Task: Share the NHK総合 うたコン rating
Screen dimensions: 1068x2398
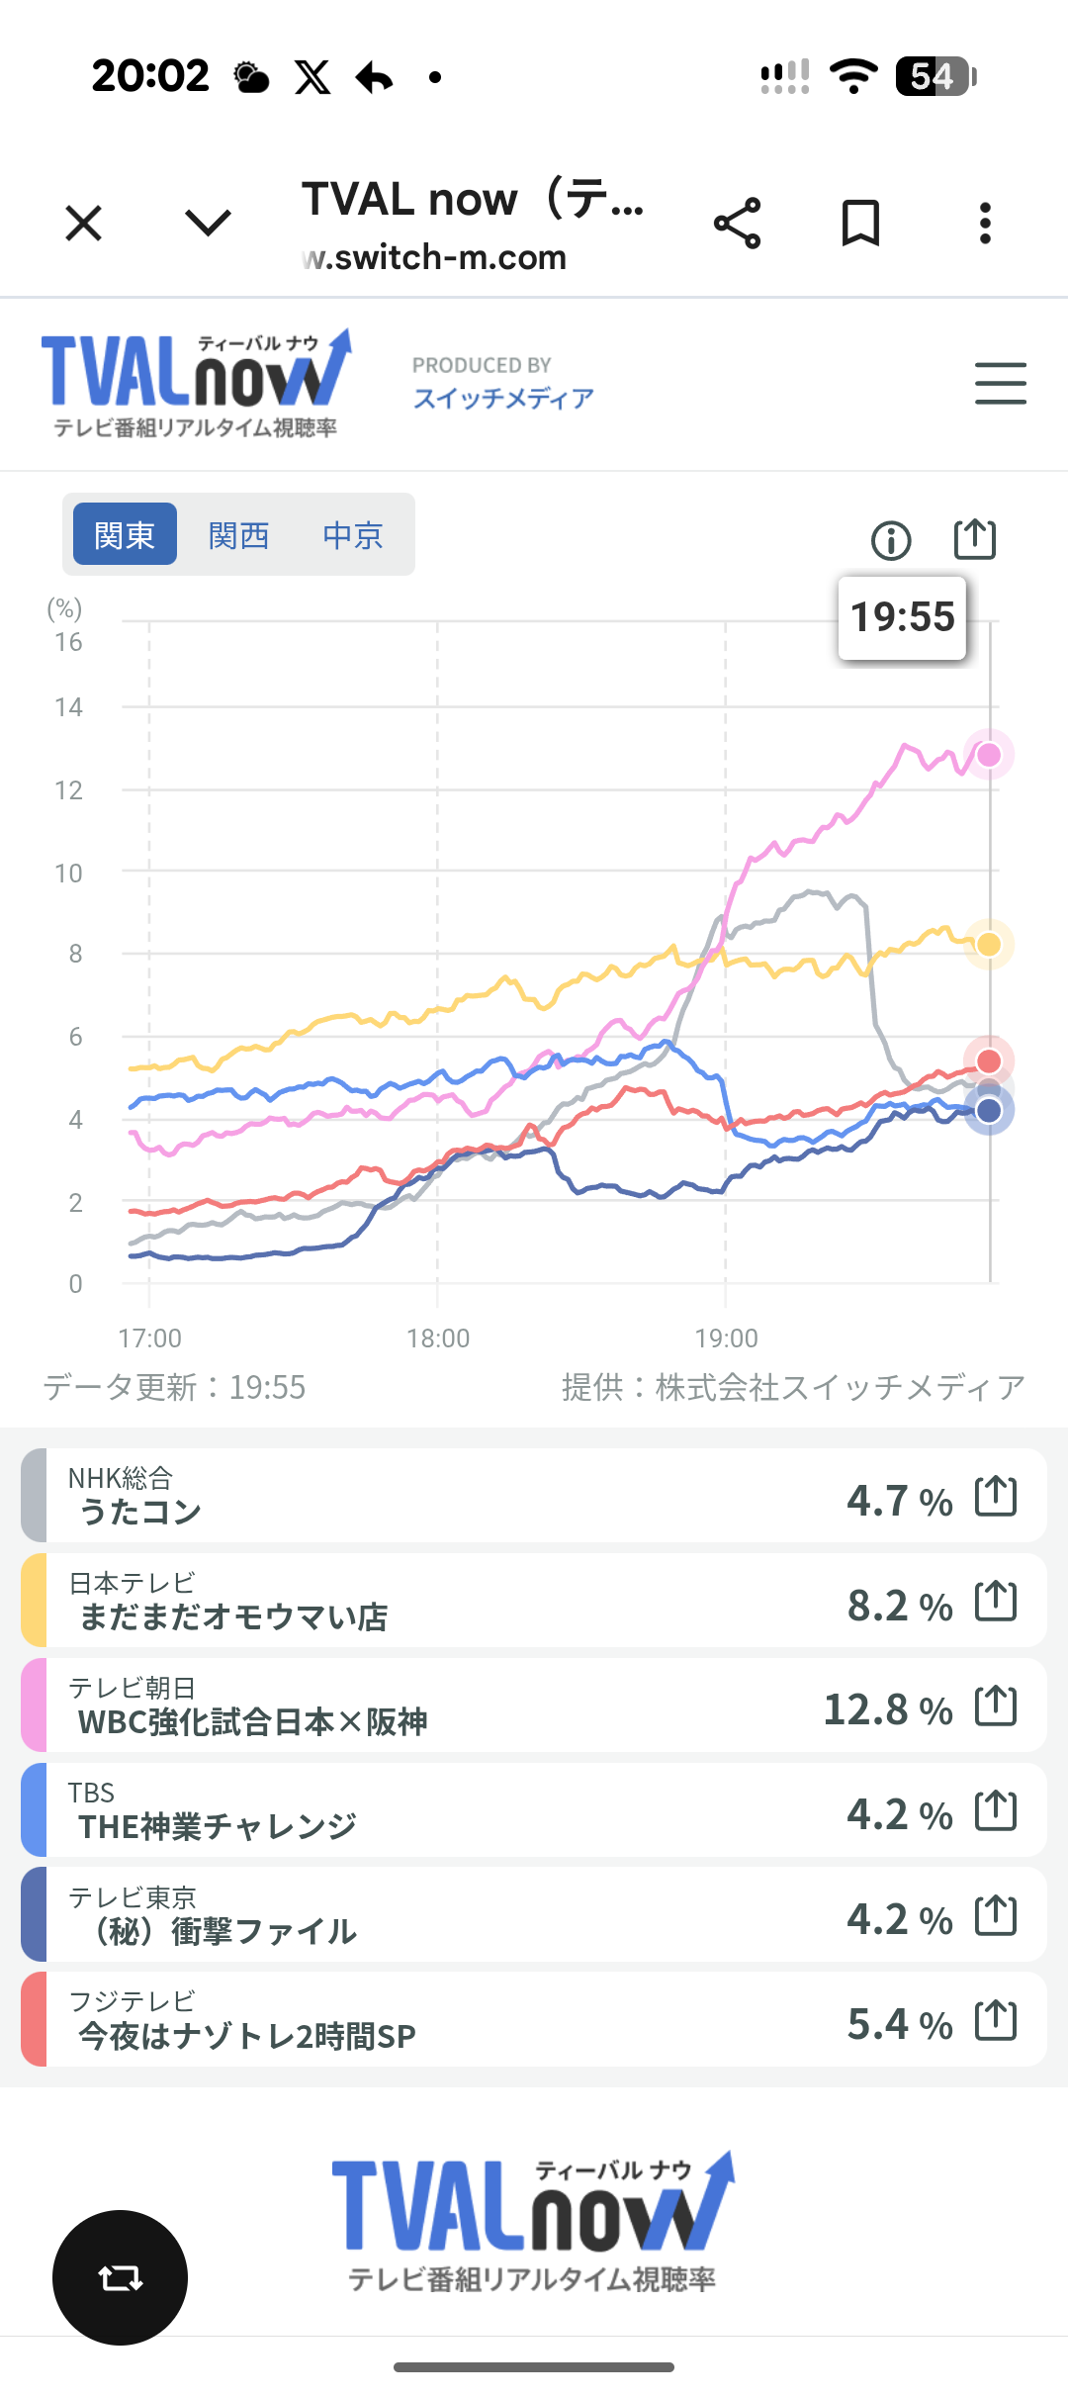Action: [x=996, y=1496]
